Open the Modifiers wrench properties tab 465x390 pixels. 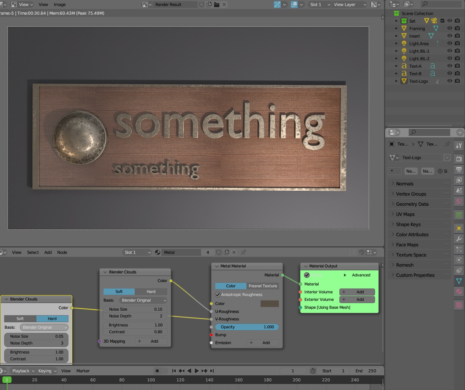coord(459,239)
